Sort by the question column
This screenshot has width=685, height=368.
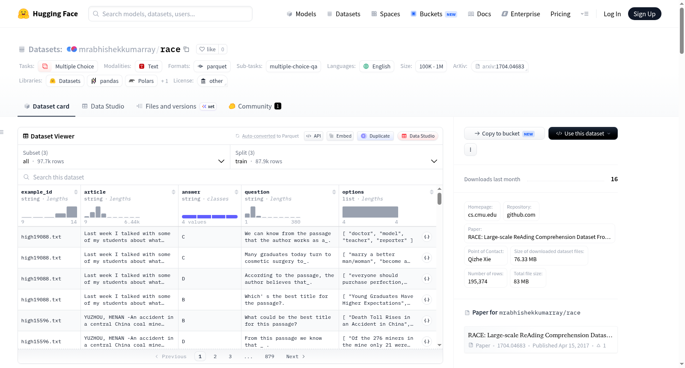pyautogui.click(x=334, y=192)
